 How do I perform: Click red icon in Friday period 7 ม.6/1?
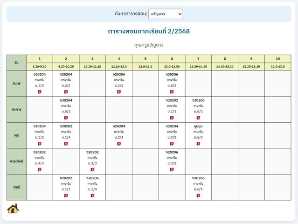point(198,196)
